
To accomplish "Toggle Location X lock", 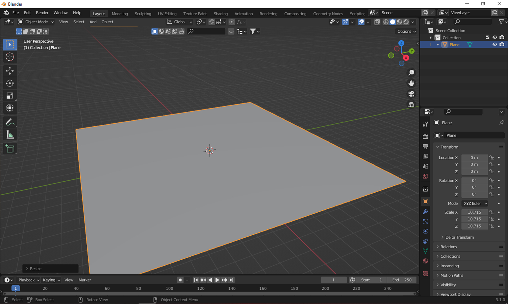I will pyautogui.click(x=492, y=158).
